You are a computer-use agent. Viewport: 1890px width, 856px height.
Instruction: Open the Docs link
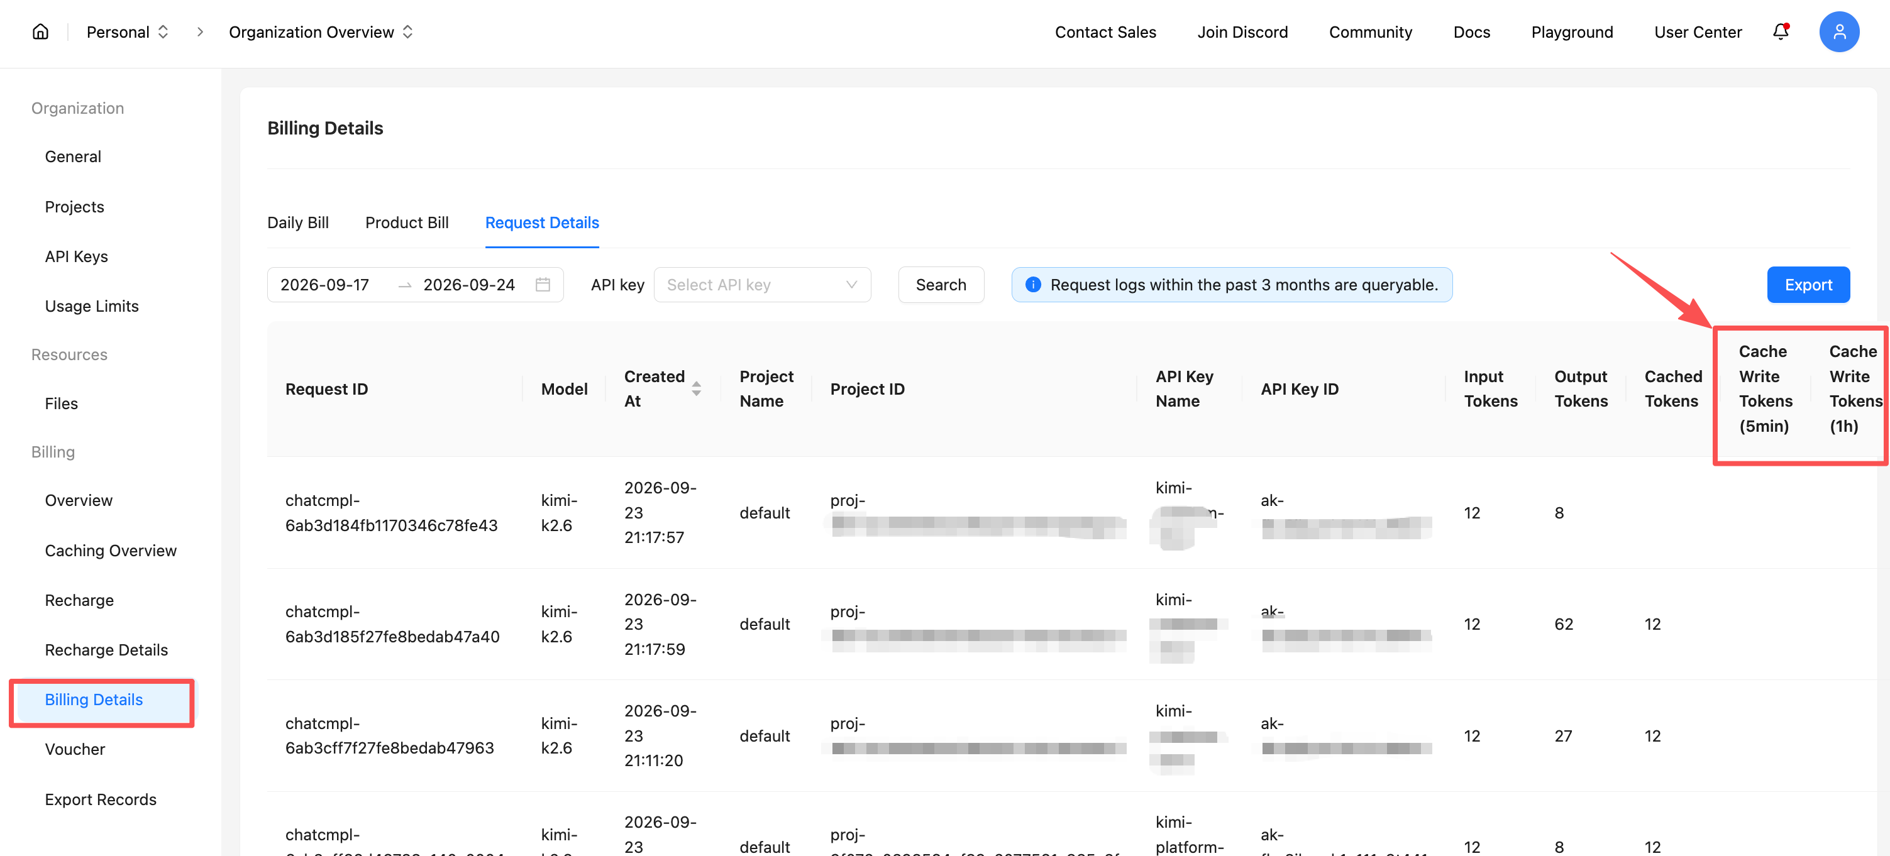point(1471,31)
